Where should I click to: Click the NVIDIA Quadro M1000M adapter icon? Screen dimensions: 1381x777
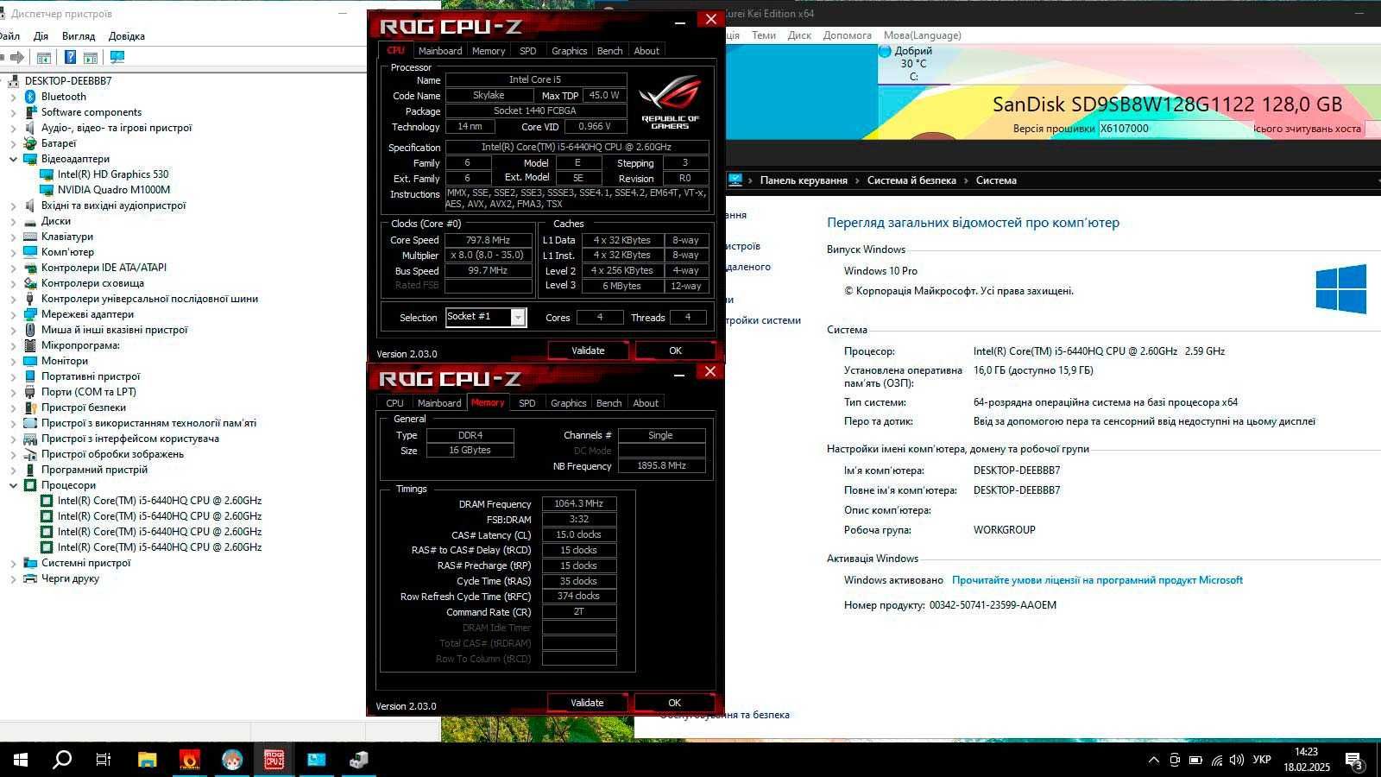[x=47, y=190]
